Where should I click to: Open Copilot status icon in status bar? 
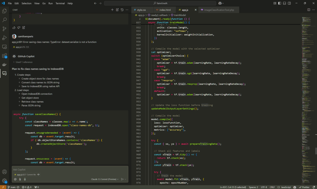click(x=295, y=187)
